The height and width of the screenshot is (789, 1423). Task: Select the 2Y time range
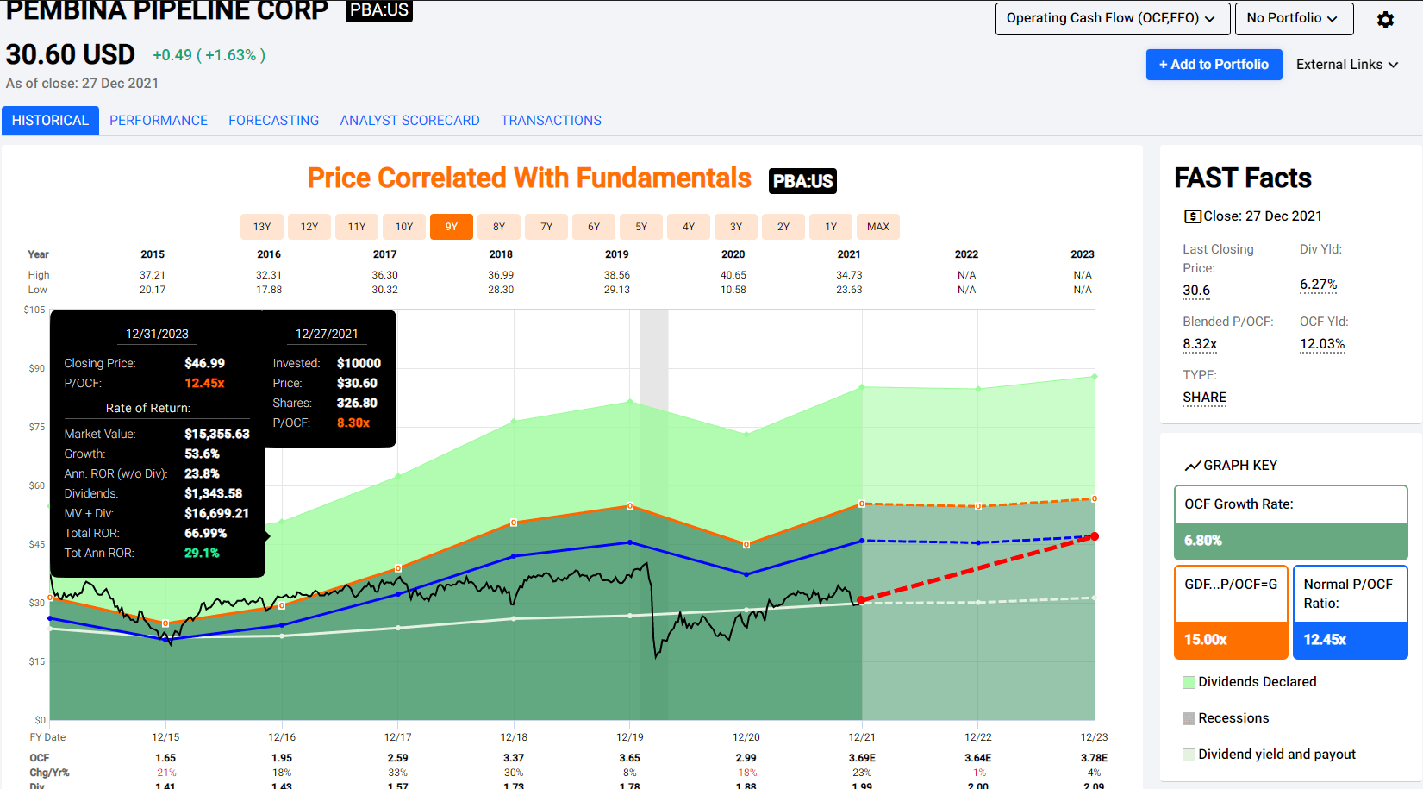783,227
